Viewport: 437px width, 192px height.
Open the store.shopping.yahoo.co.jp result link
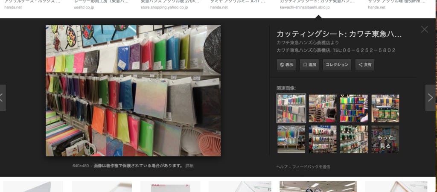(x=164, y=7)
